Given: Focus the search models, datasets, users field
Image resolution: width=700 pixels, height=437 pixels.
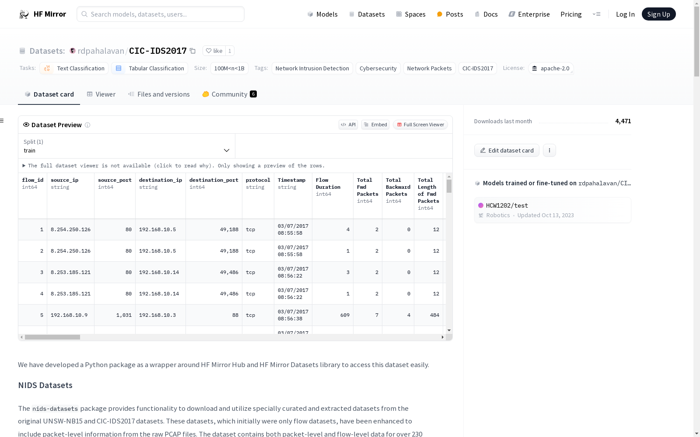Looking at the screenshot, I should pyautogui.click(x=161, y=14).
